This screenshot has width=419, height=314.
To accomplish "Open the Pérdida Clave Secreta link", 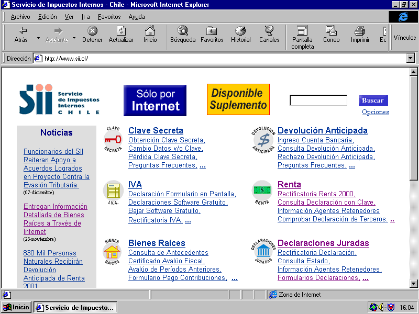I will (x=163, y=156).
